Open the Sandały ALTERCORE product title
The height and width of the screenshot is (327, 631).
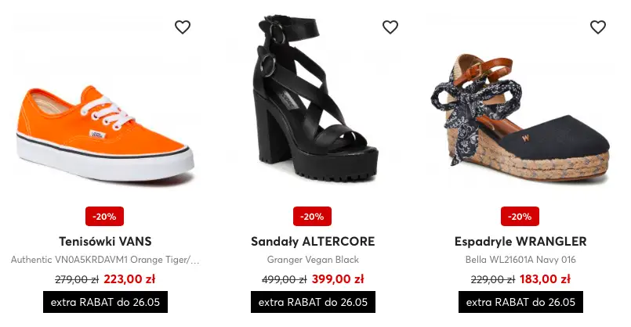(x=313, y=241)
